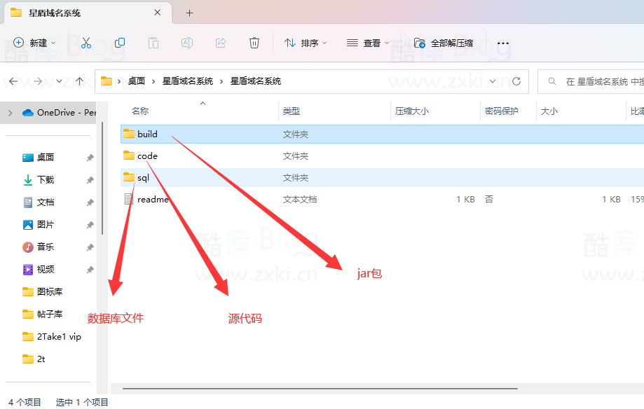Screen dimensions: 644x409
Task: Click the Cut scissors icon
Action: pos(86,43)
